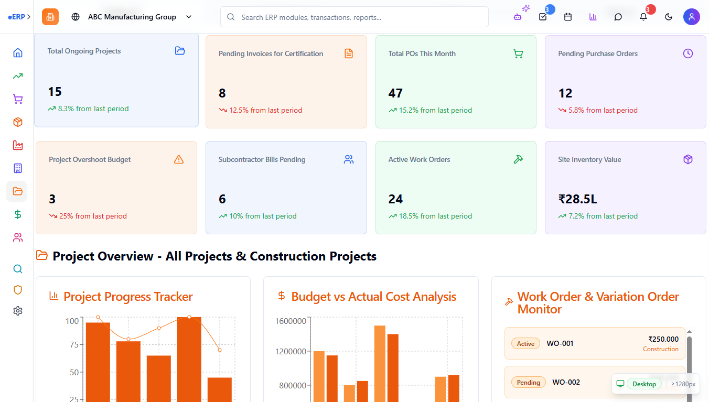Open the WO-001 active work order

[x=595, y=343]
